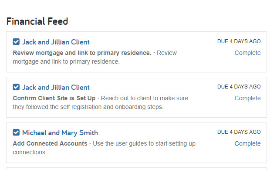Viewport: 277px width, 170px height.
Task: Click the due date label on mortgage card
Action: (239, 41)
